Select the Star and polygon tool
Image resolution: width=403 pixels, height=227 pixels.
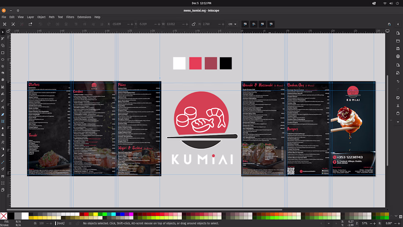(3, 66)
